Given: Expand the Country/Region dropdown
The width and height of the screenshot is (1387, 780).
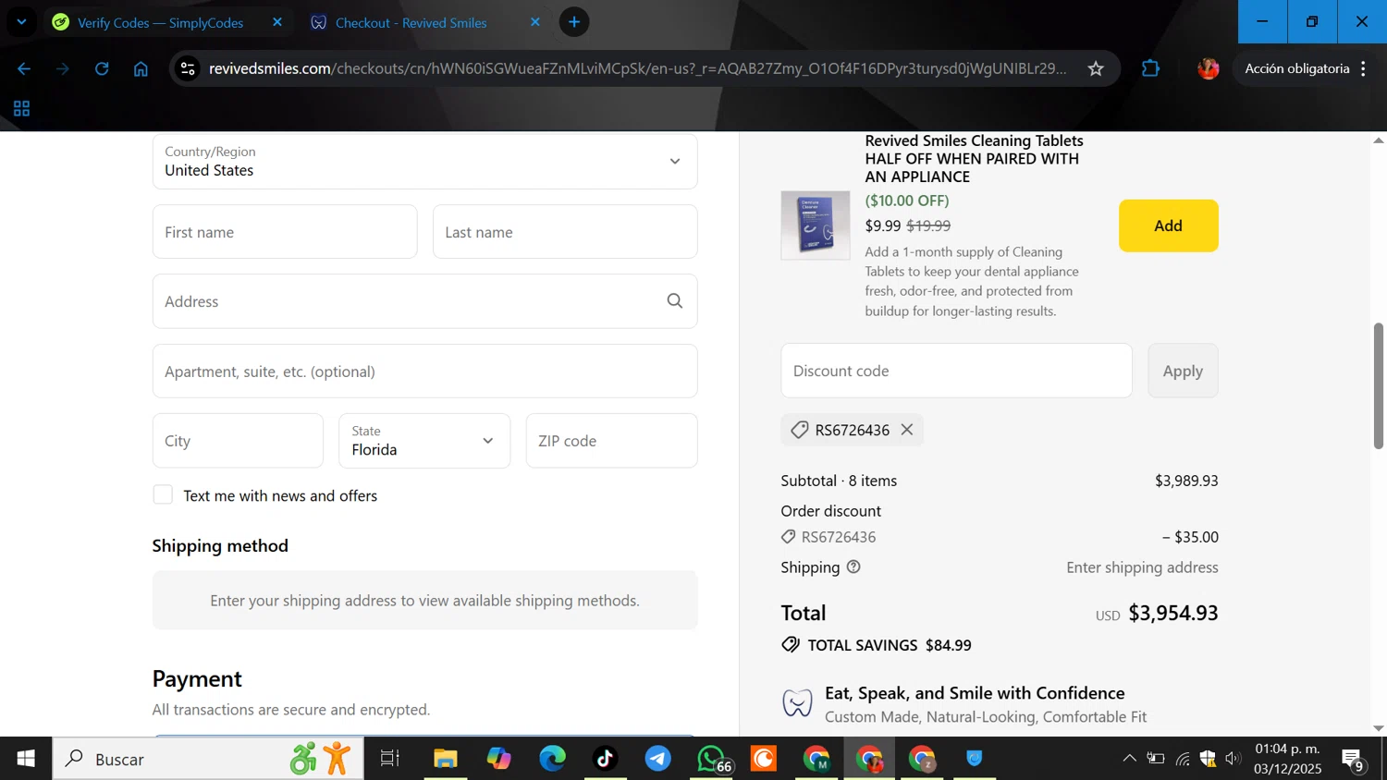Looking at the screenshot, I should pyautogui.click(x=424, y=162).
